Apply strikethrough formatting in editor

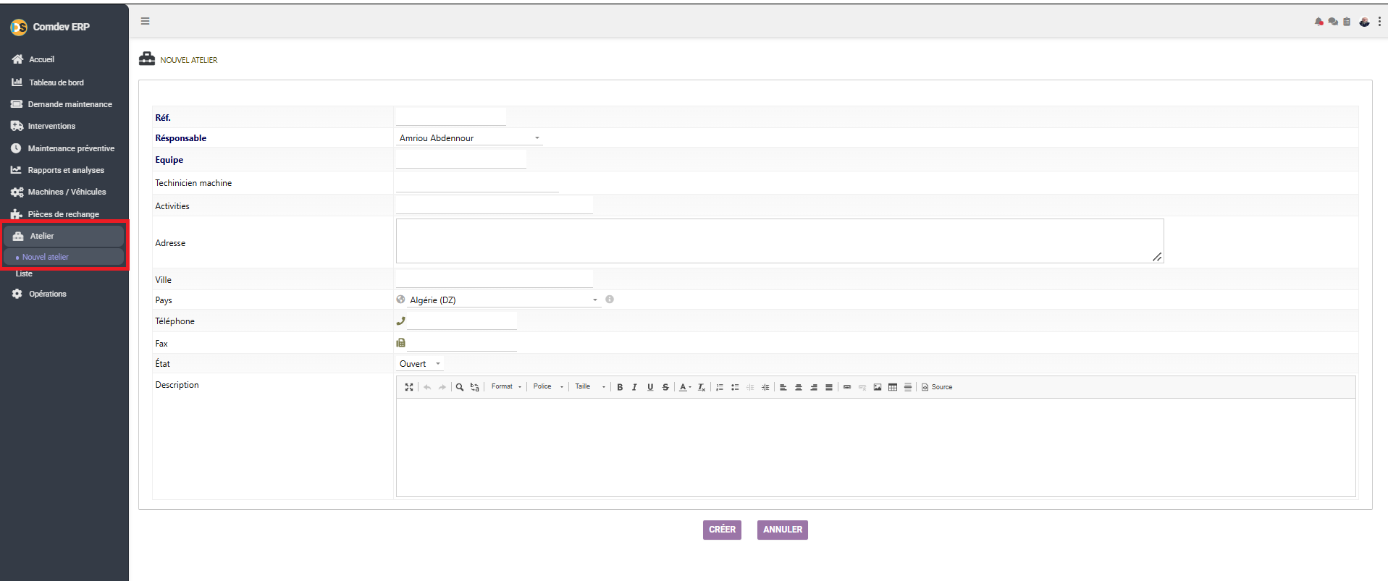[665, 387]
